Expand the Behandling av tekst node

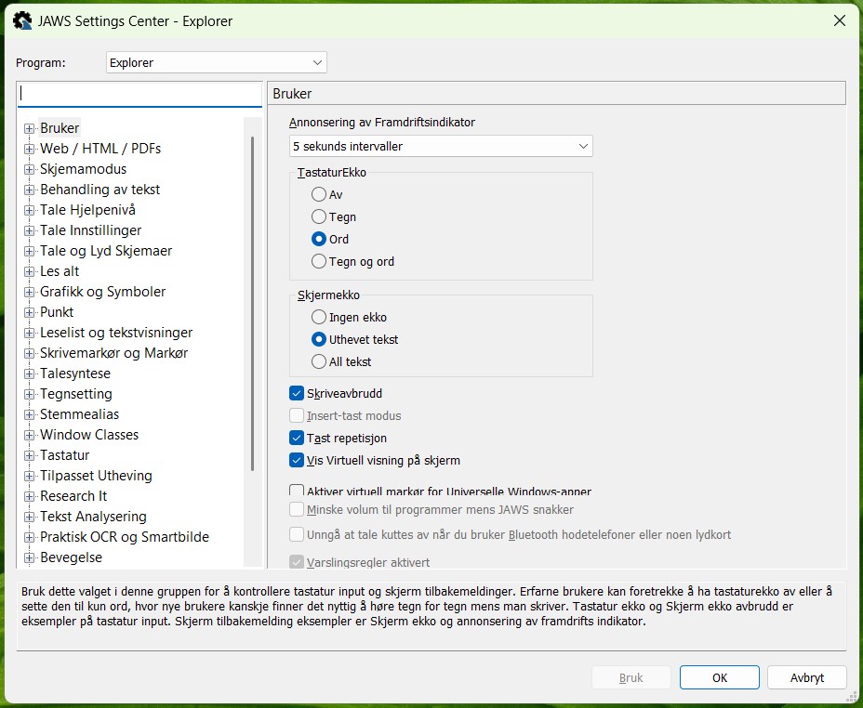tap(29, 190)
